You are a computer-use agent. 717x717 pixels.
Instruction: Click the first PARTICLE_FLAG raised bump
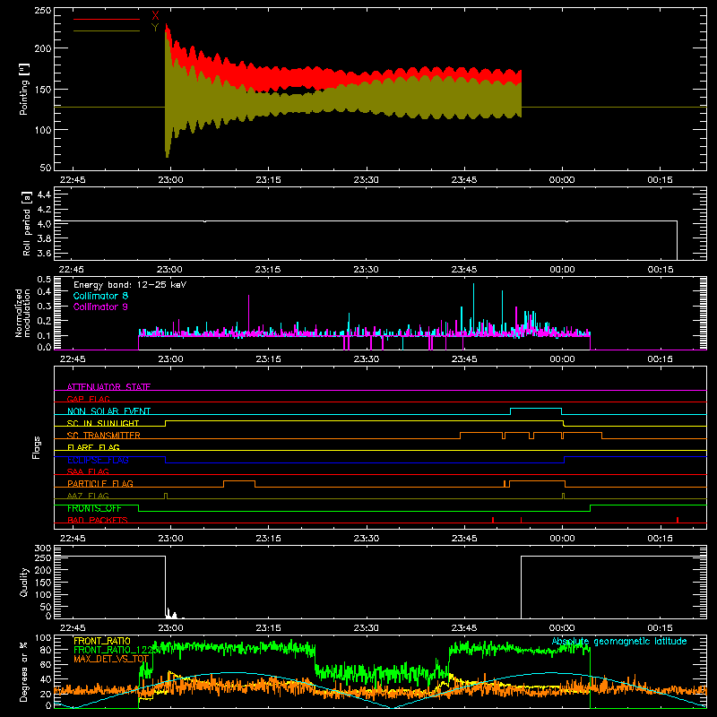239,481
